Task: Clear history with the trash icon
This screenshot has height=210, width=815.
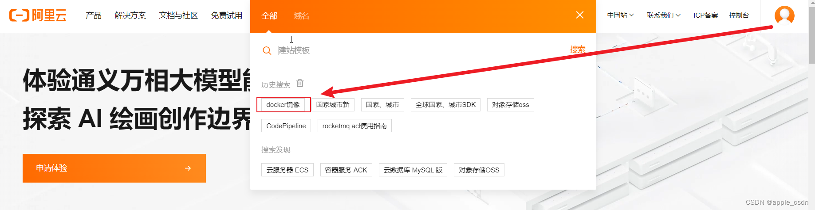Action: [x=300, y=83]
